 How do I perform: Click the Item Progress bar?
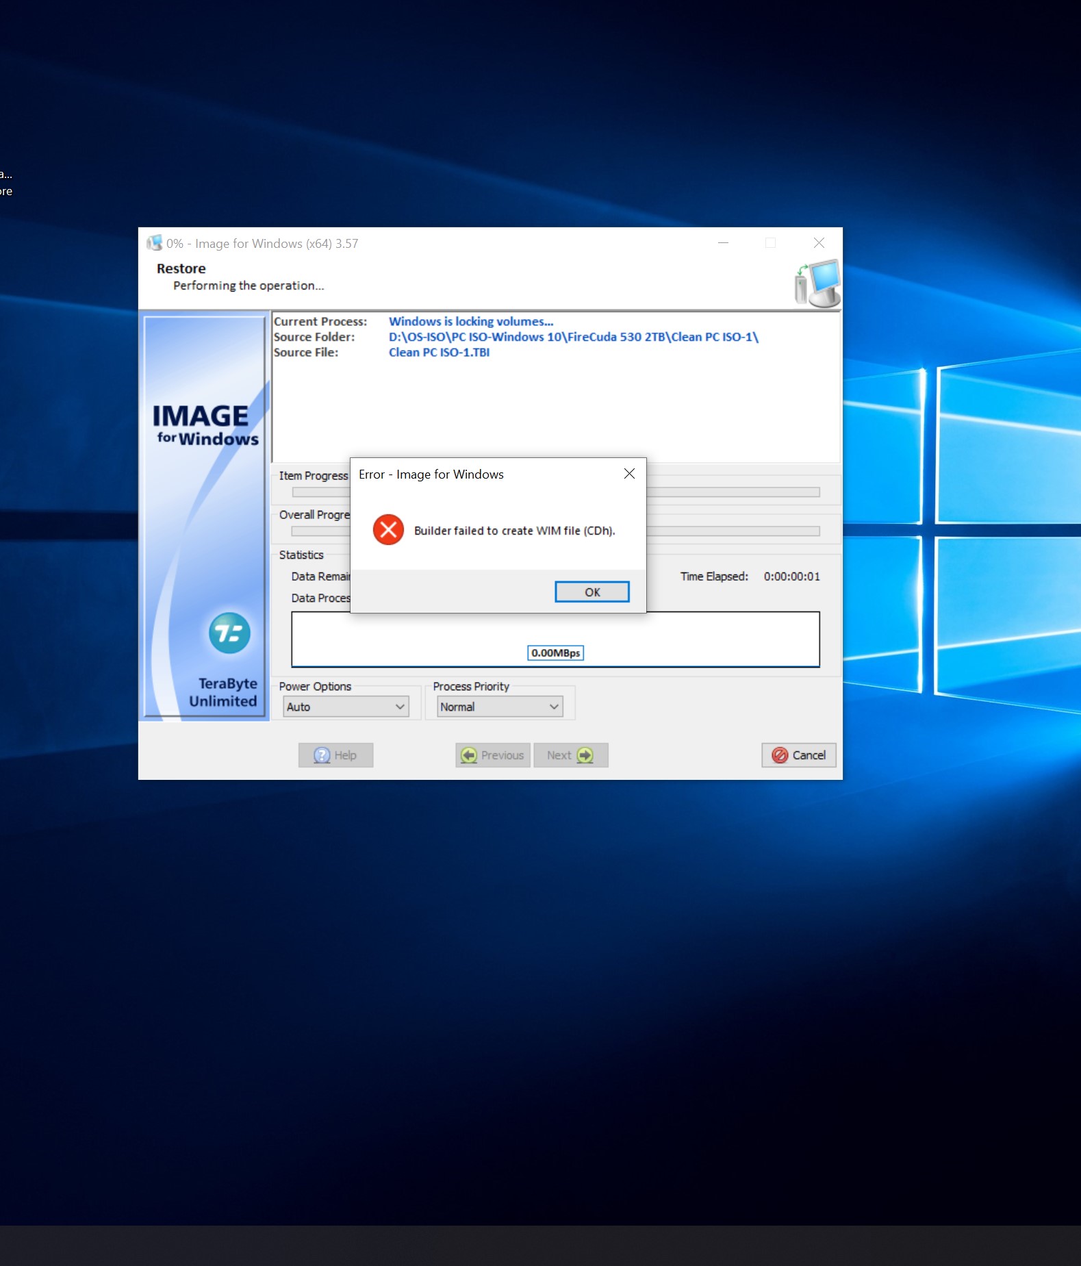point(555,492)
